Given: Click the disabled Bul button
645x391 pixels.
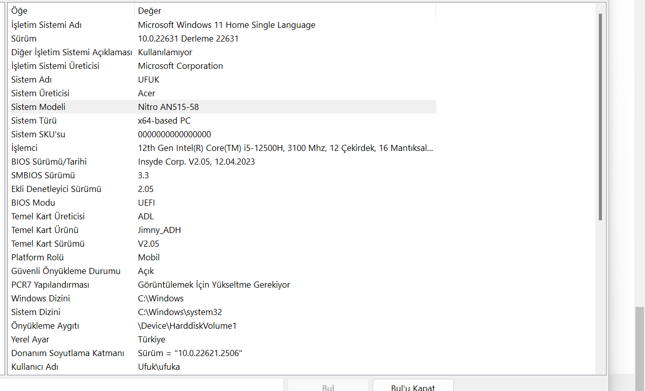Looking at the screenshot, I should pyautogui.click(x=328, y=386).
